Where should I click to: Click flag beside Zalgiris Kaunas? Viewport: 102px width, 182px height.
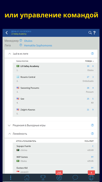coord(18,110)
